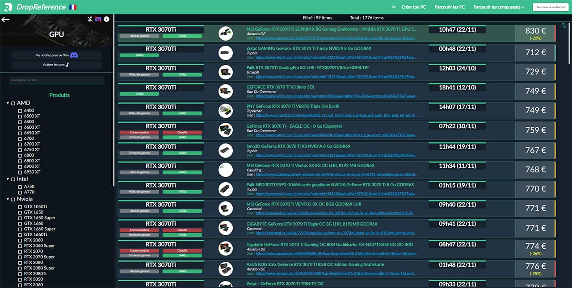This screenshot has width=572, height=288.
Task: Click the 830 € price box
Action: click(535, 33)
